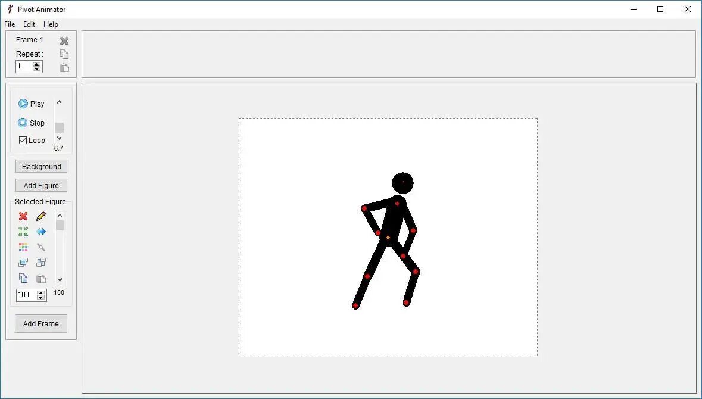
Task: Click the figure size slider thumb
Action: (60, 225)
